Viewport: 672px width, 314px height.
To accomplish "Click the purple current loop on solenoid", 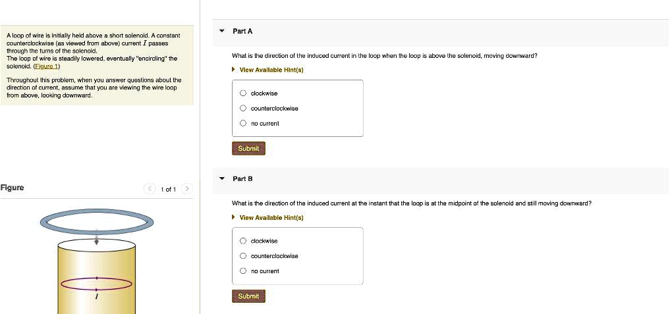I will [97, 284].
